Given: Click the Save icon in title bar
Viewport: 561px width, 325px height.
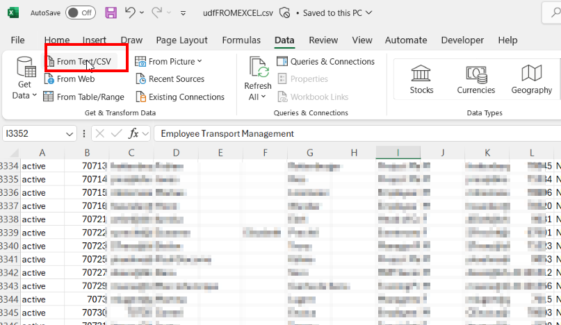Looking at the screenshot, I should point(111,12).
